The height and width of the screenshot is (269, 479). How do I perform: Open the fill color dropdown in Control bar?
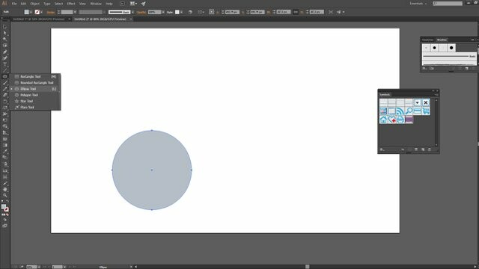pos(31,12)
